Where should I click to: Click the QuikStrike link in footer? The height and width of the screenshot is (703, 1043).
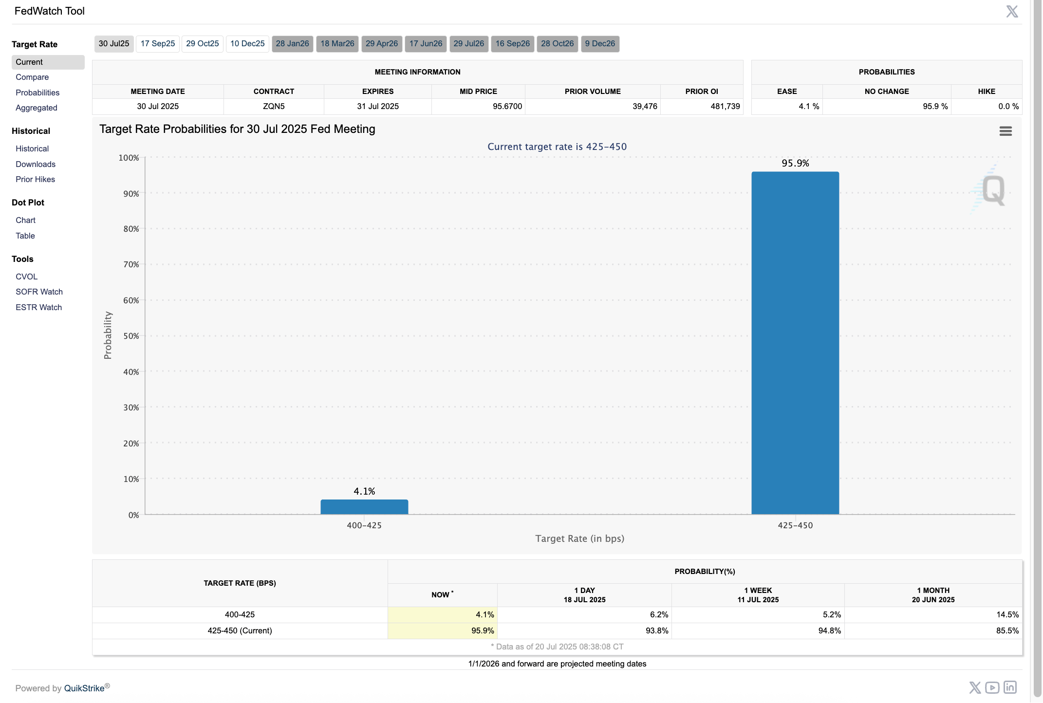tap(84, 688)
